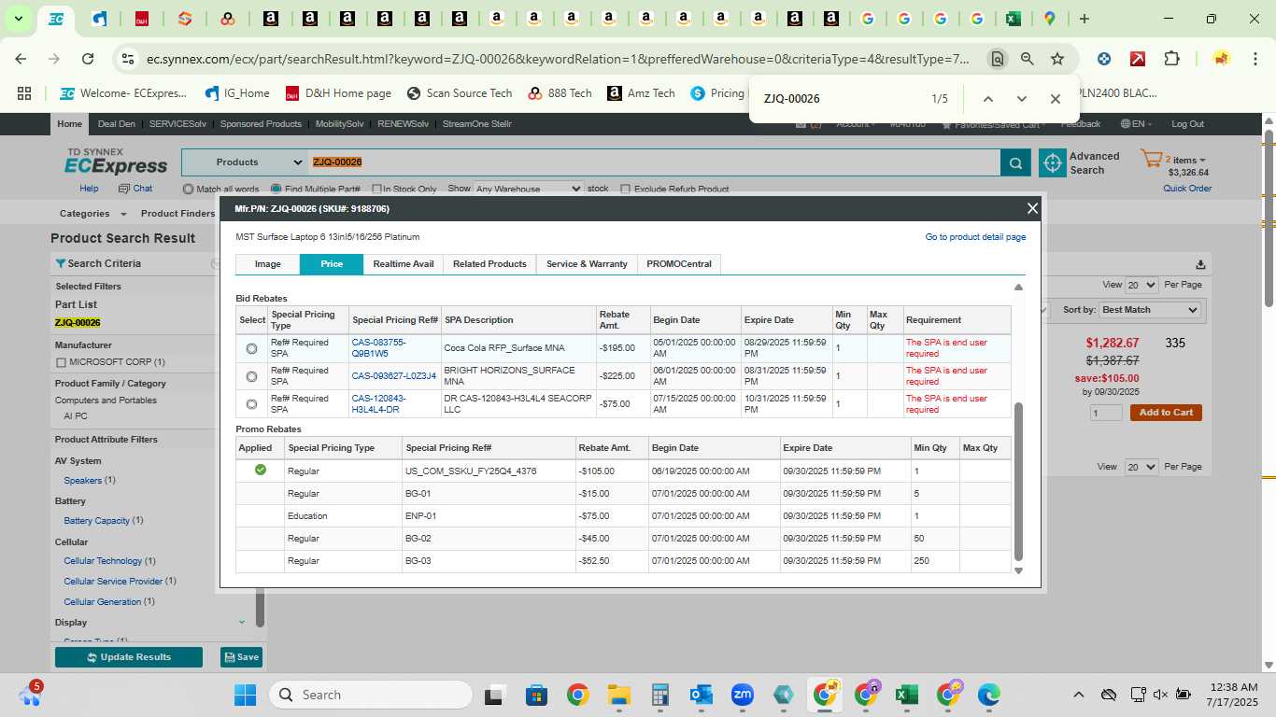Open the Any Warehouse dropdown
Screen dimensions: 1276x717
529,189
